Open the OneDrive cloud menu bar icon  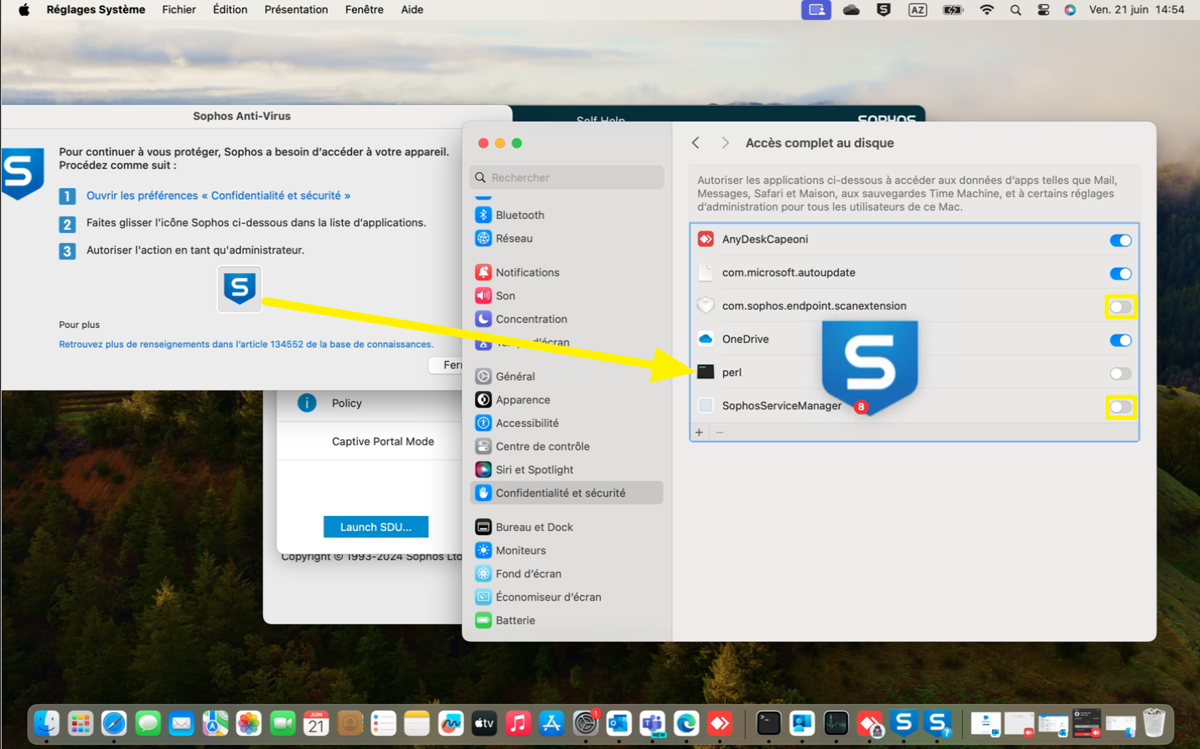tap(850, 10)
